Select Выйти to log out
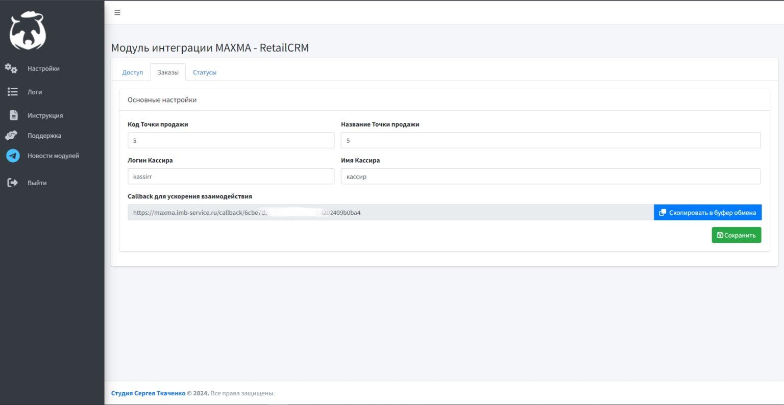The image size is (784, 405). (37, 183)
